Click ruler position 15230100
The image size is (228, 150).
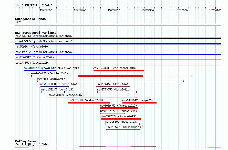(x=215, y=10)
